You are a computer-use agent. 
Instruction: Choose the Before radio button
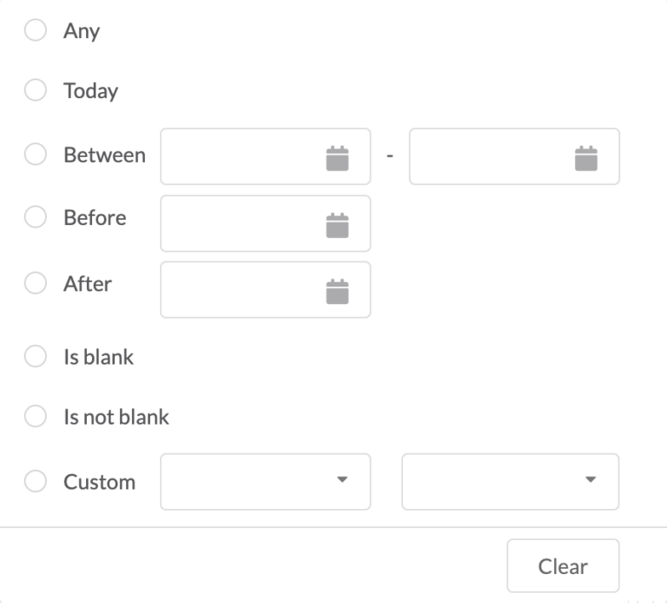(x=36, y=216)
